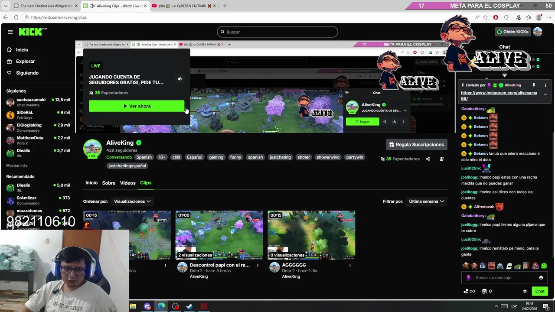Open Inicio in the left sidebar

(x=18, y=50)
